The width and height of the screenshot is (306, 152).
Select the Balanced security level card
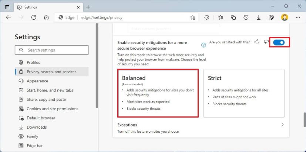tap(158, 93)
